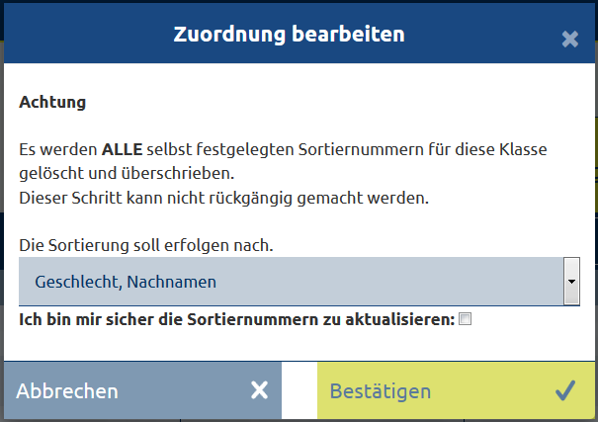Click the white gap between the two buttons

tap(299, 390)
